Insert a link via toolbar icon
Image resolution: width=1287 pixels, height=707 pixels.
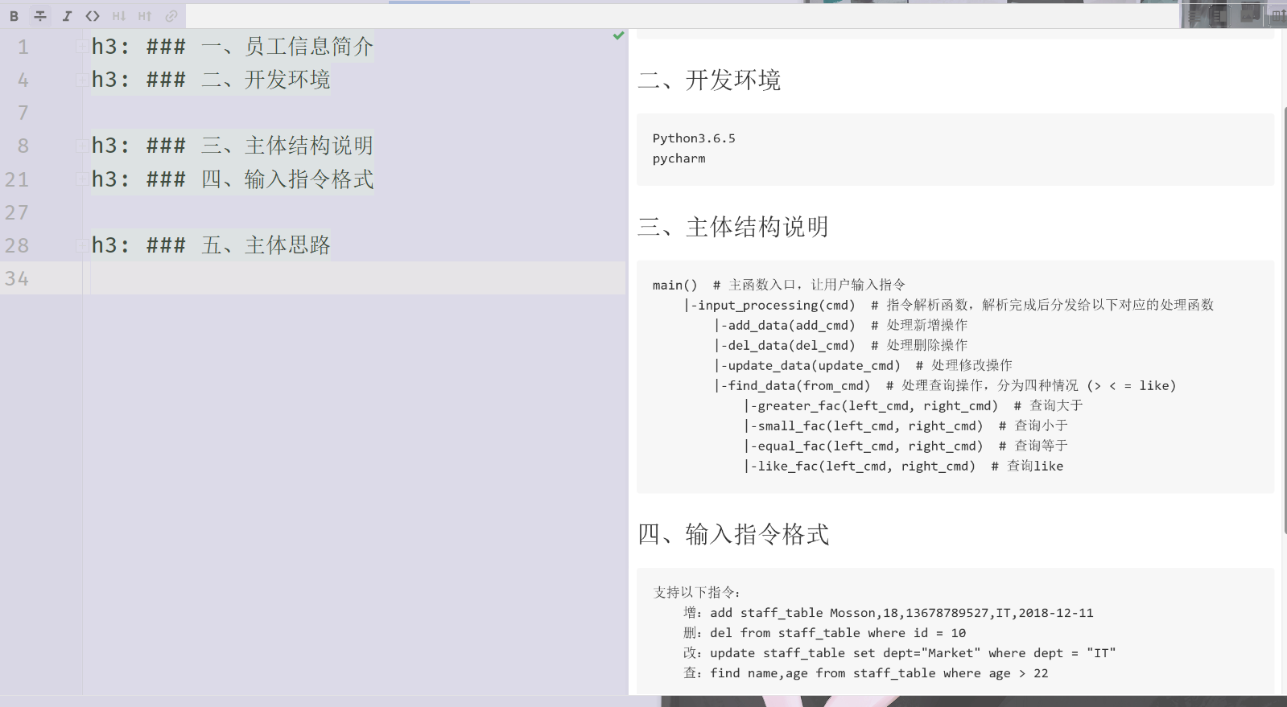pyautogui.click(x=171, y=16)
